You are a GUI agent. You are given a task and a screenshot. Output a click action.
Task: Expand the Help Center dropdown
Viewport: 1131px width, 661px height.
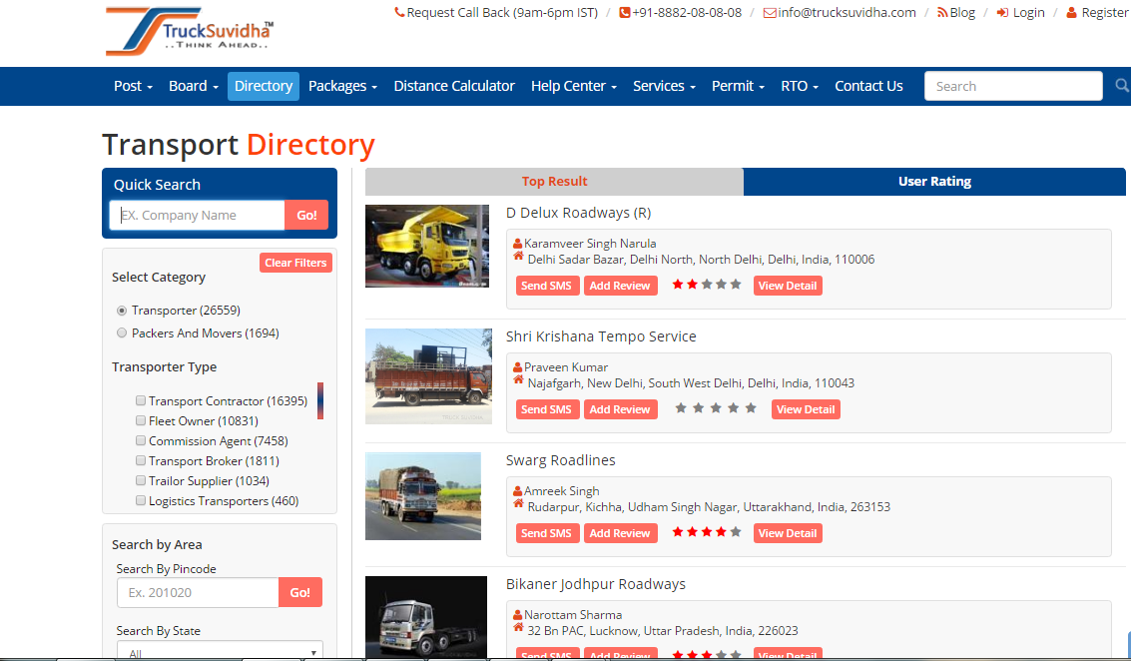pos(574,86)
